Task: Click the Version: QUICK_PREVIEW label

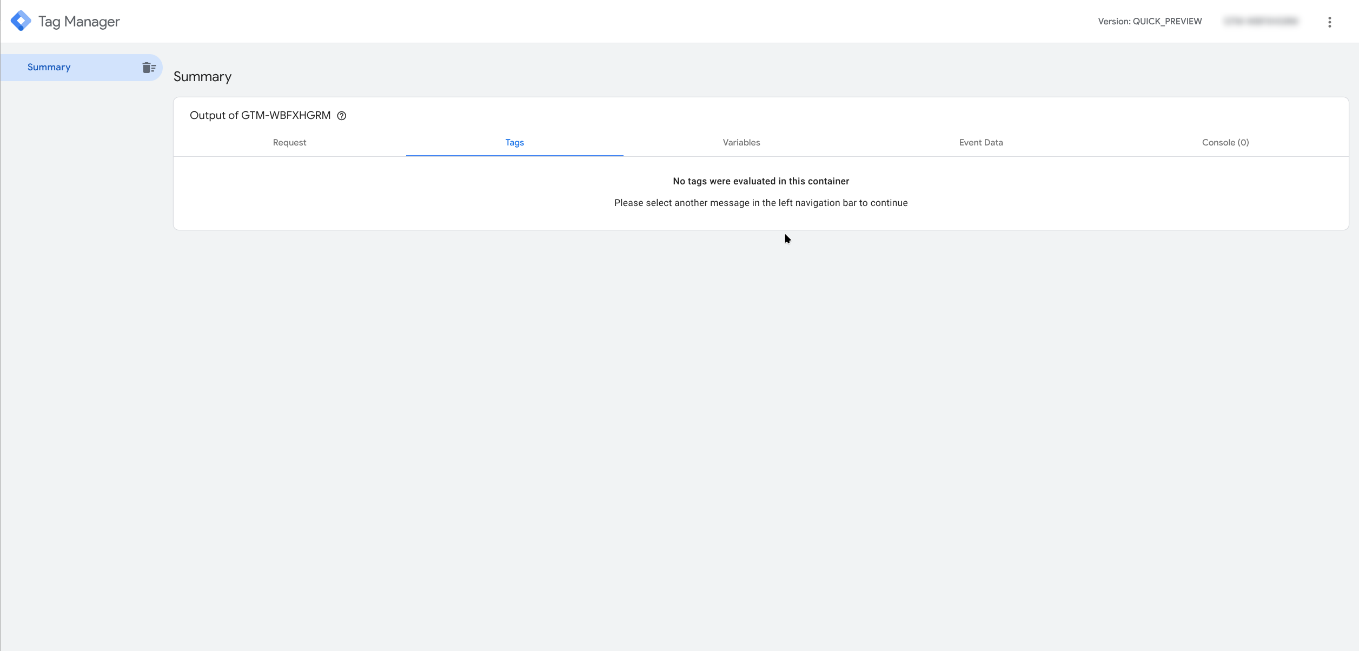Action: [1149, 22]
